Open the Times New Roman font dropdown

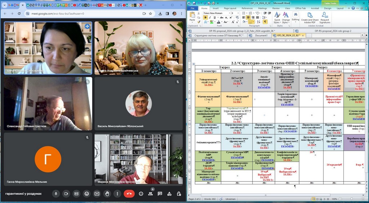pyautogui.click(x=229, y=13)
